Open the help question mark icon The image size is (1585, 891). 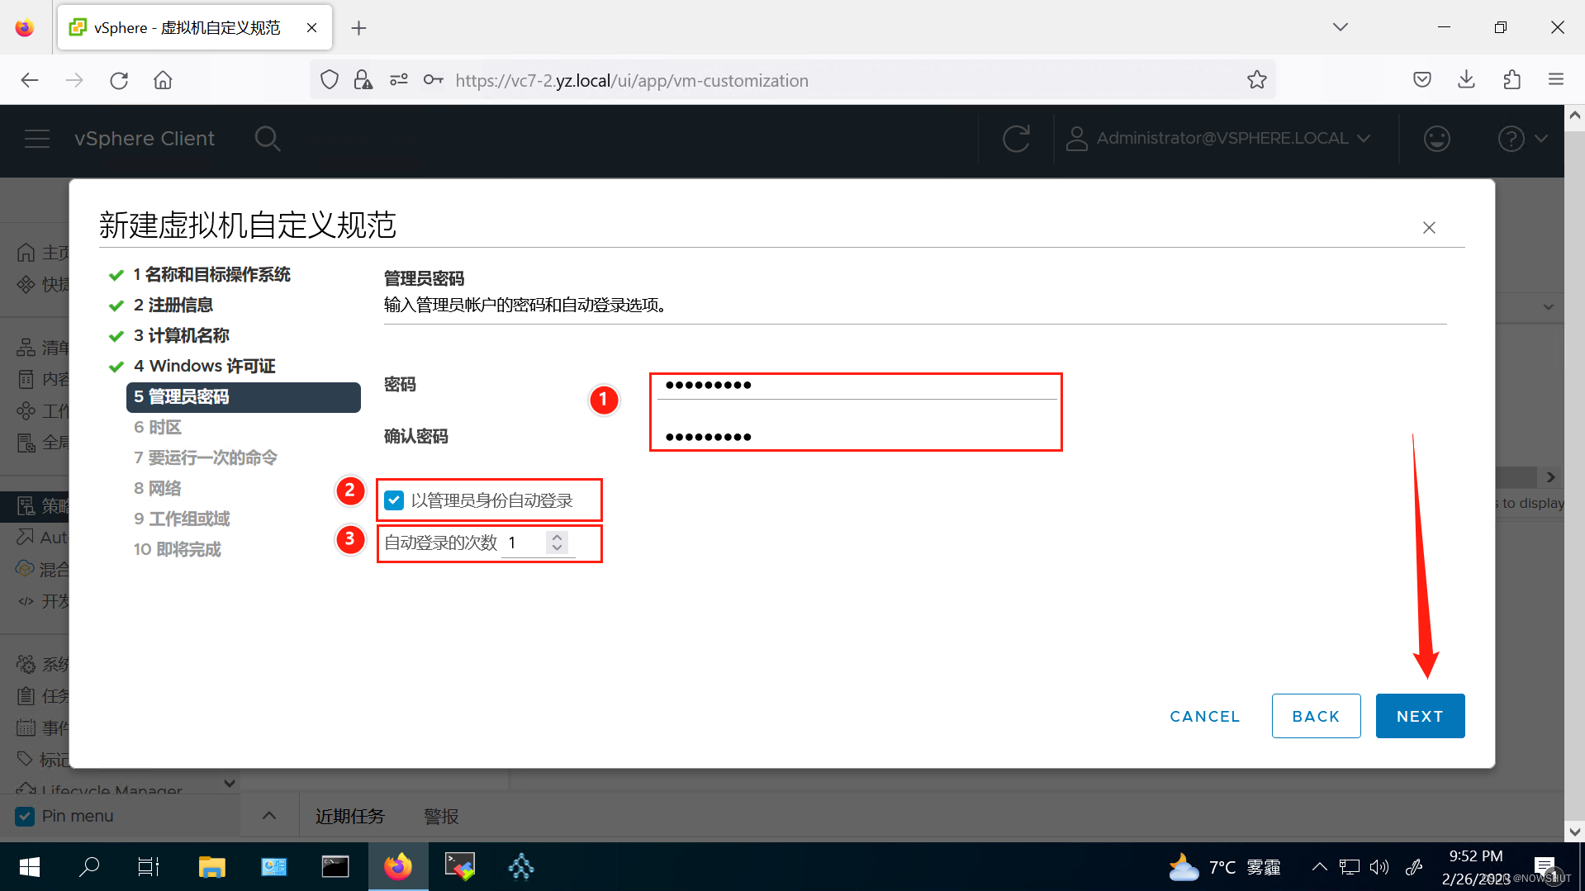[x=1510, y=138]
